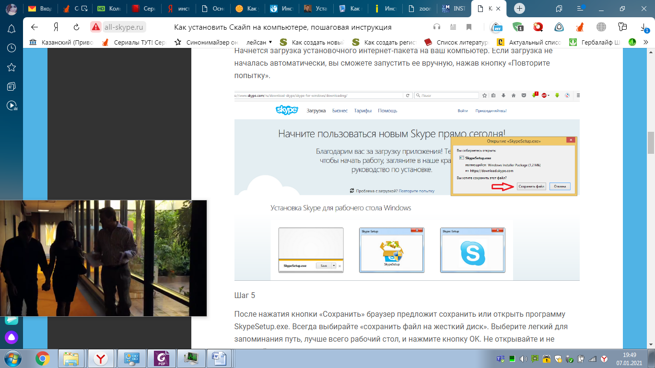Click the page vertical scrollbar thumb

click(651, 143)
